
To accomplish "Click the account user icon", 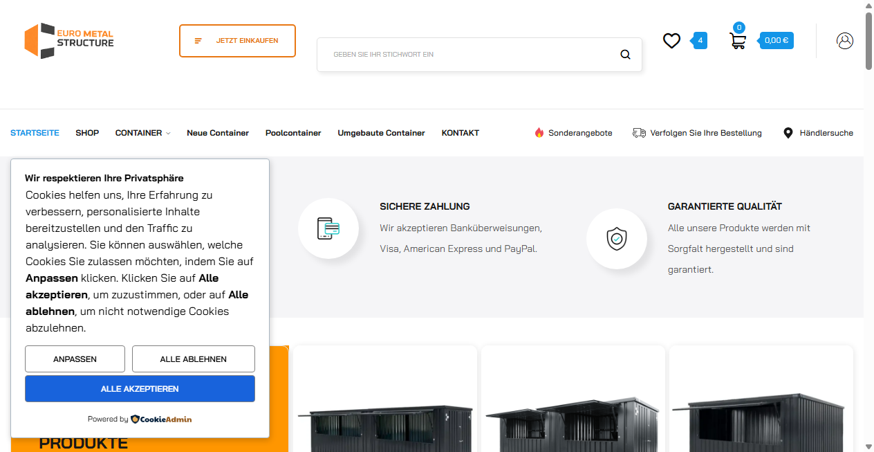I will click(845, 41).
